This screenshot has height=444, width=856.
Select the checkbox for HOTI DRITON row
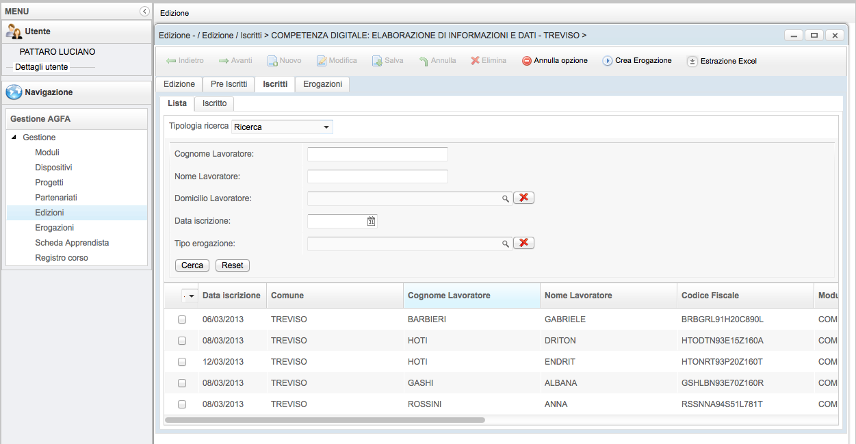point(182,341)
